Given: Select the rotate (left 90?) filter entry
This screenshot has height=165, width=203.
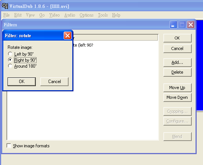Looking at the screenshot, I should tap(83, 45).
